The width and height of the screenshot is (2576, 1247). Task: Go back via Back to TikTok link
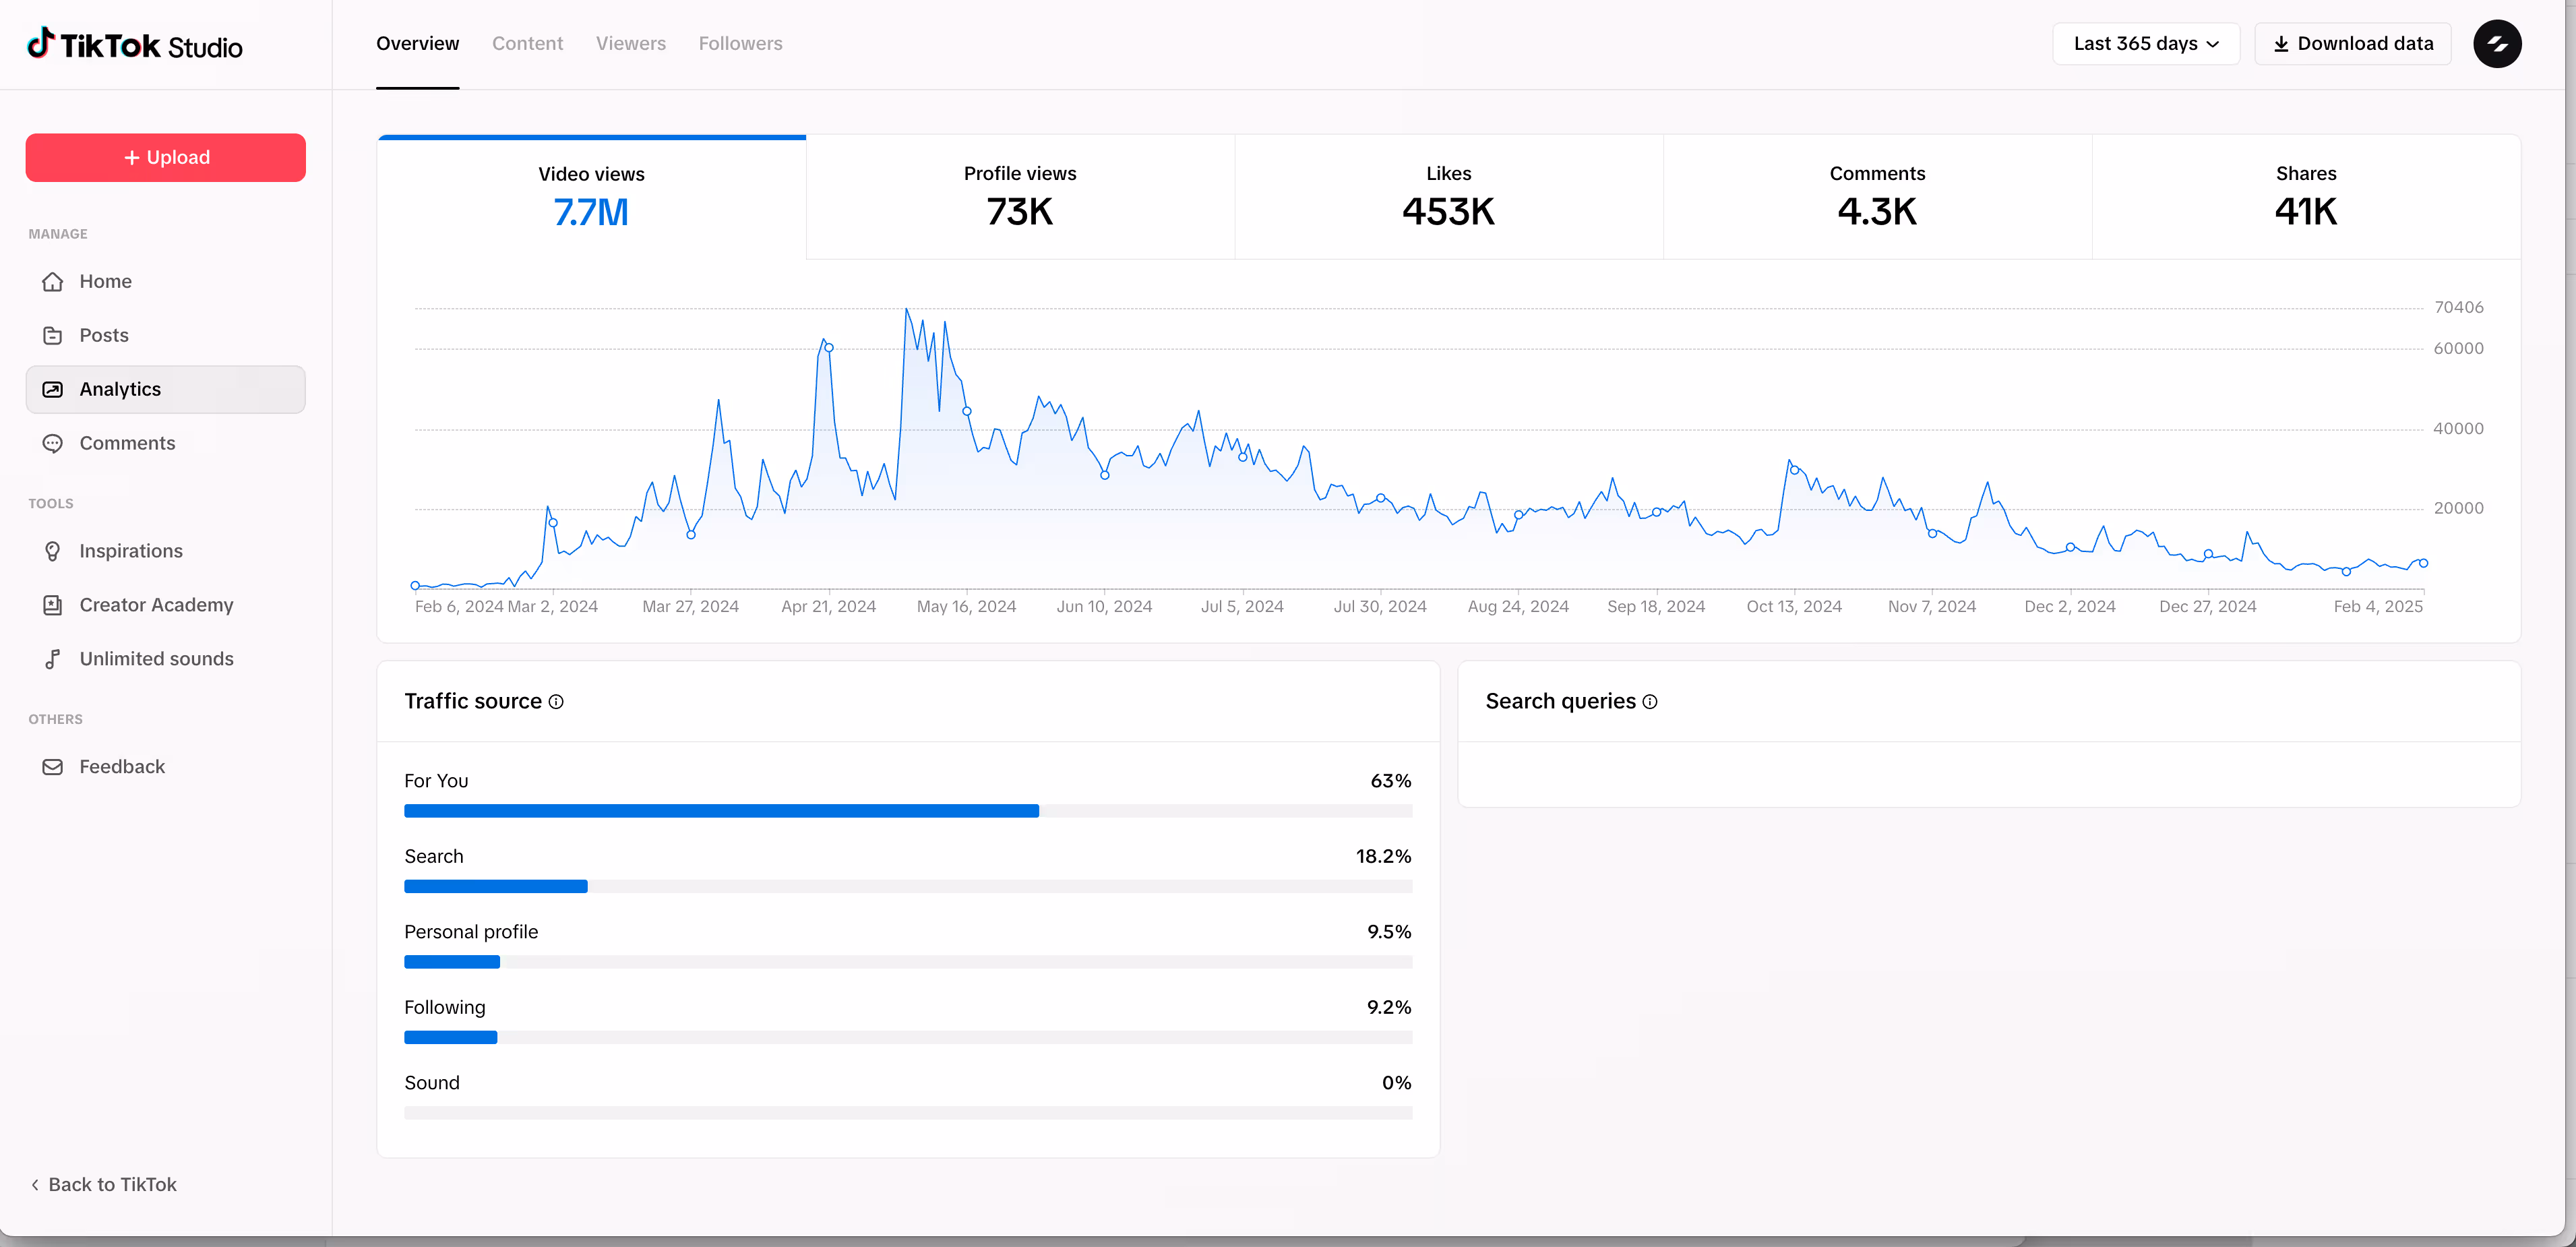click(104, 1185)
